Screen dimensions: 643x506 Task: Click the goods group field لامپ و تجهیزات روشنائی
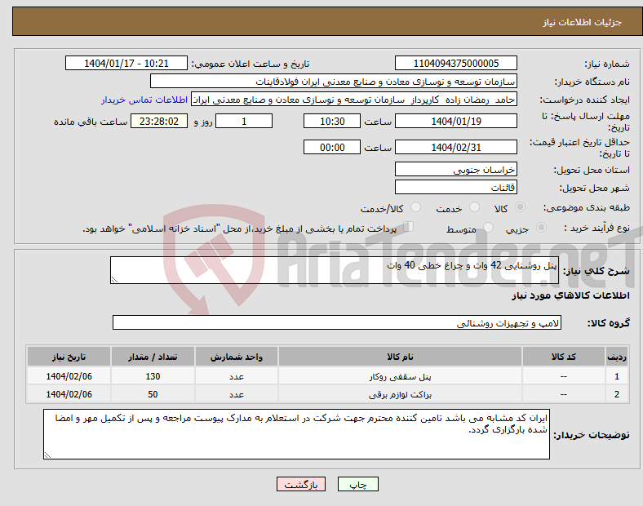pos(337,322)
